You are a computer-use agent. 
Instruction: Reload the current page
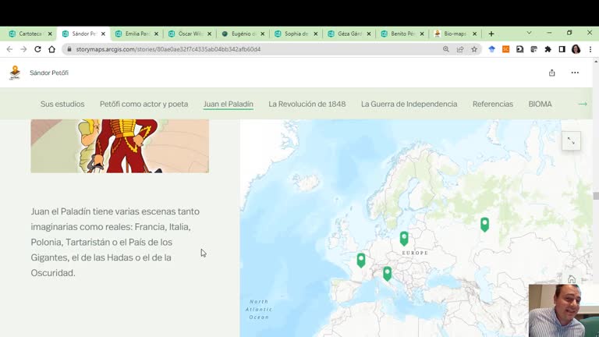pyautogui.click(x=37, y=49)
